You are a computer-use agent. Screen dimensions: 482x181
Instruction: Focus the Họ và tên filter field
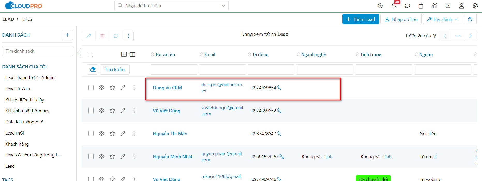(x=174, y=69)
